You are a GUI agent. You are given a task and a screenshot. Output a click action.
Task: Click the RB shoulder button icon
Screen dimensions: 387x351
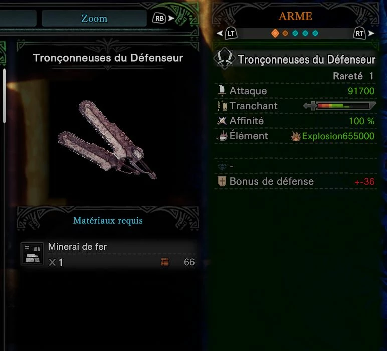coord(159,18)
